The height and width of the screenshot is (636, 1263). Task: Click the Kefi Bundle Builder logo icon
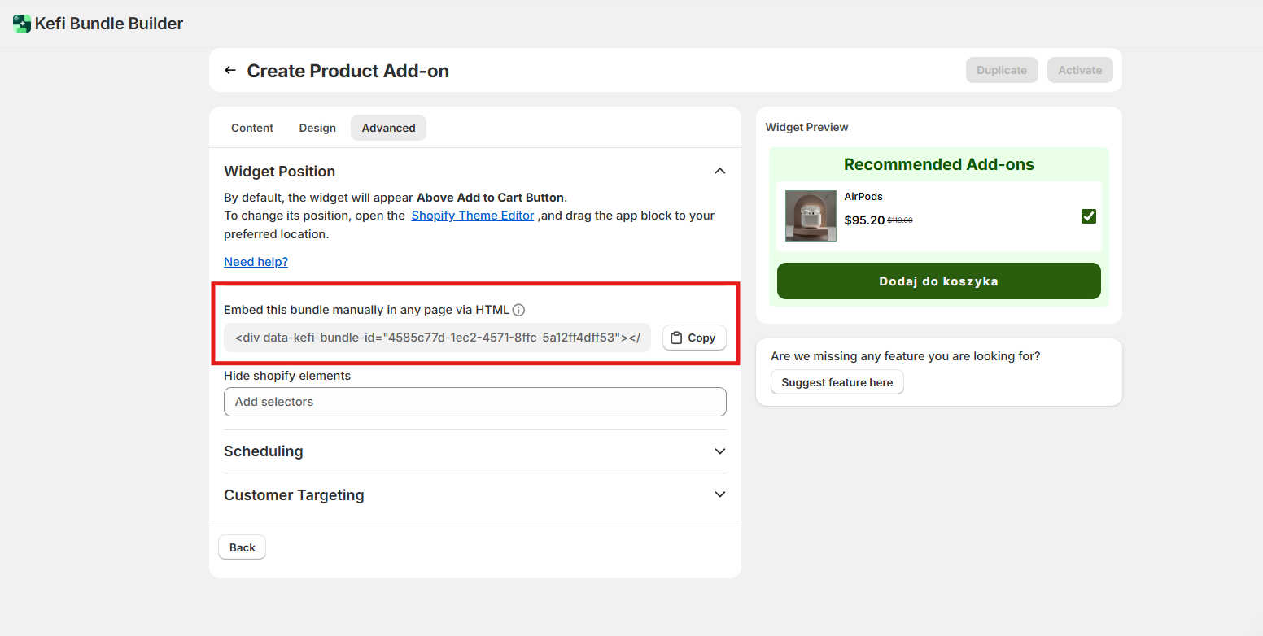[x=22, y=24]
